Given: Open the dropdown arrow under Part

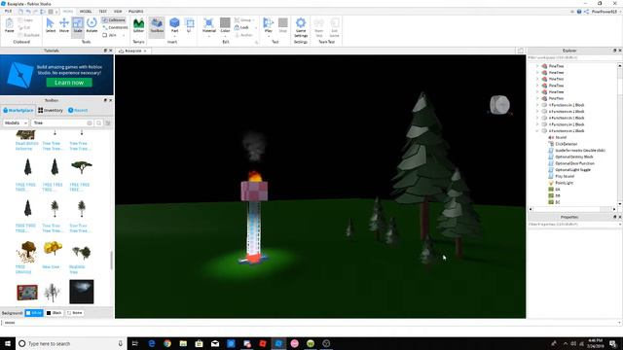Looking at the screenshot, I should coord(174,37).
